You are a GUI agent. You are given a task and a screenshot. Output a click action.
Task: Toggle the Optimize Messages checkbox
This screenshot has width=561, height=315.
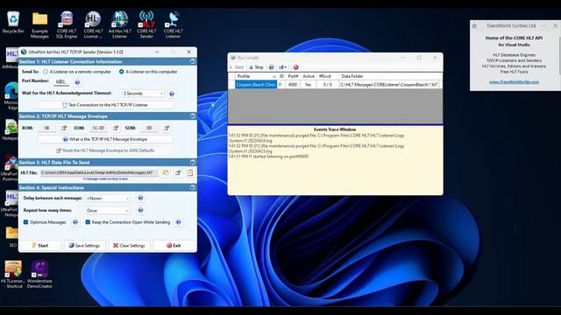(x=25, y=222)
